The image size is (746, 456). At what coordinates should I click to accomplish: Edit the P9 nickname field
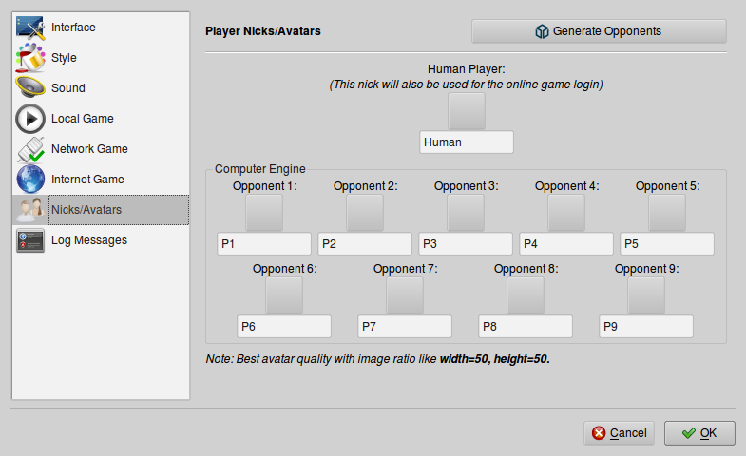(x=646, y=327)
